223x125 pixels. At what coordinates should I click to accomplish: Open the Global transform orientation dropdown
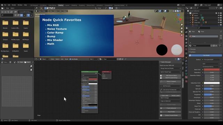point(99,8)
